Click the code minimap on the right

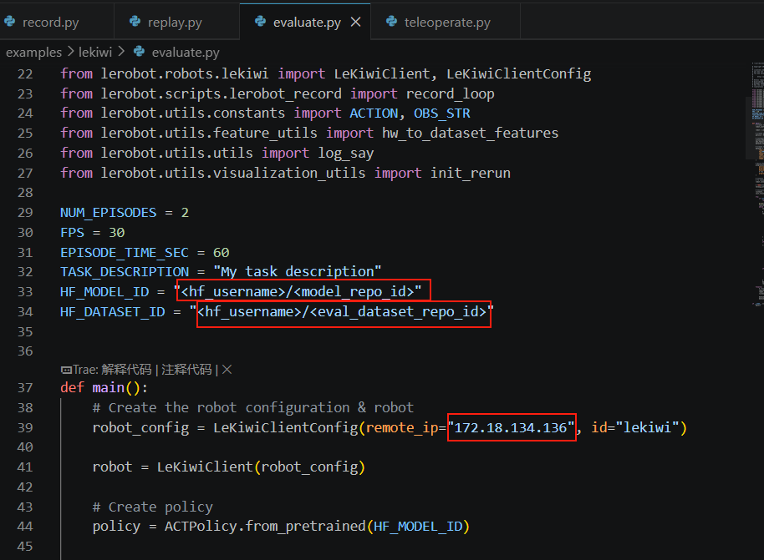click(x=757, y=185)
